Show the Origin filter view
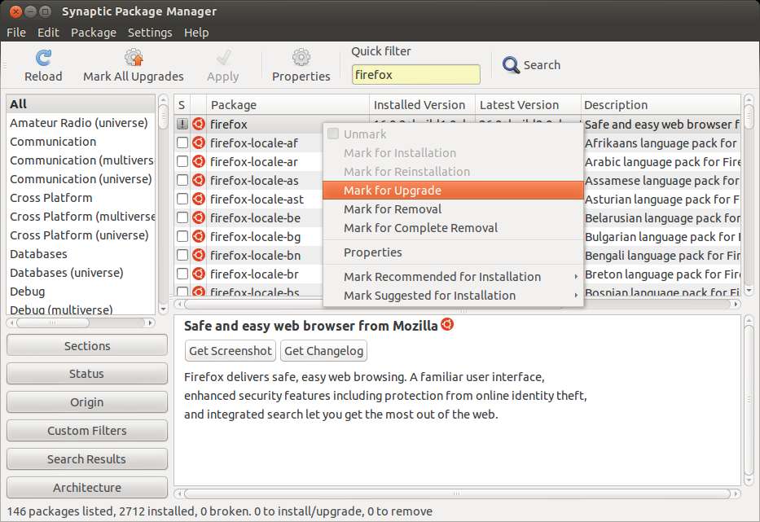Screen dimensions: 760x522 [87, 402]
